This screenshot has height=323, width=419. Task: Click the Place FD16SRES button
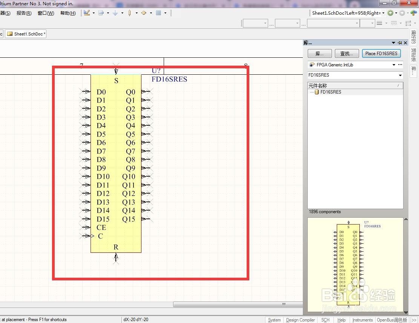click(381, 54)
